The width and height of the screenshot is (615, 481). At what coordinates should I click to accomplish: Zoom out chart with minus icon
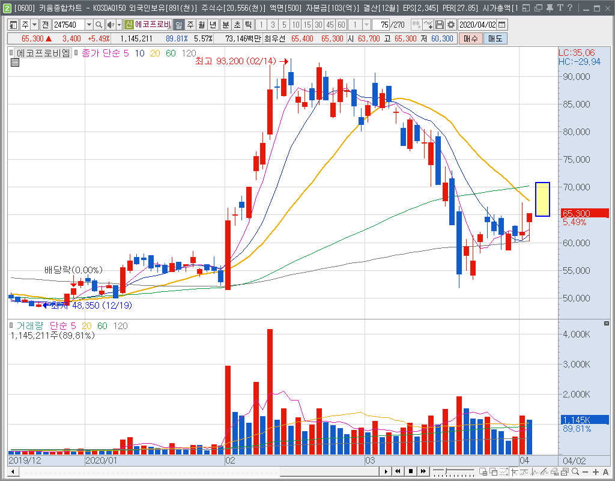point(585,471)
